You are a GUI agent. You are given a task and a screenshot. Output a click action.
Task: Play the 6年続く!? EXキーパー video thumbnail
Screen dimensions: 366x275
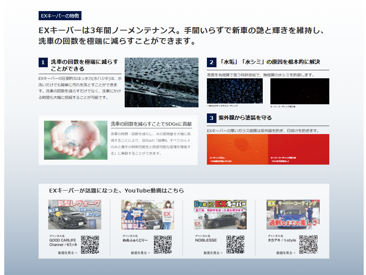point(220,214)
